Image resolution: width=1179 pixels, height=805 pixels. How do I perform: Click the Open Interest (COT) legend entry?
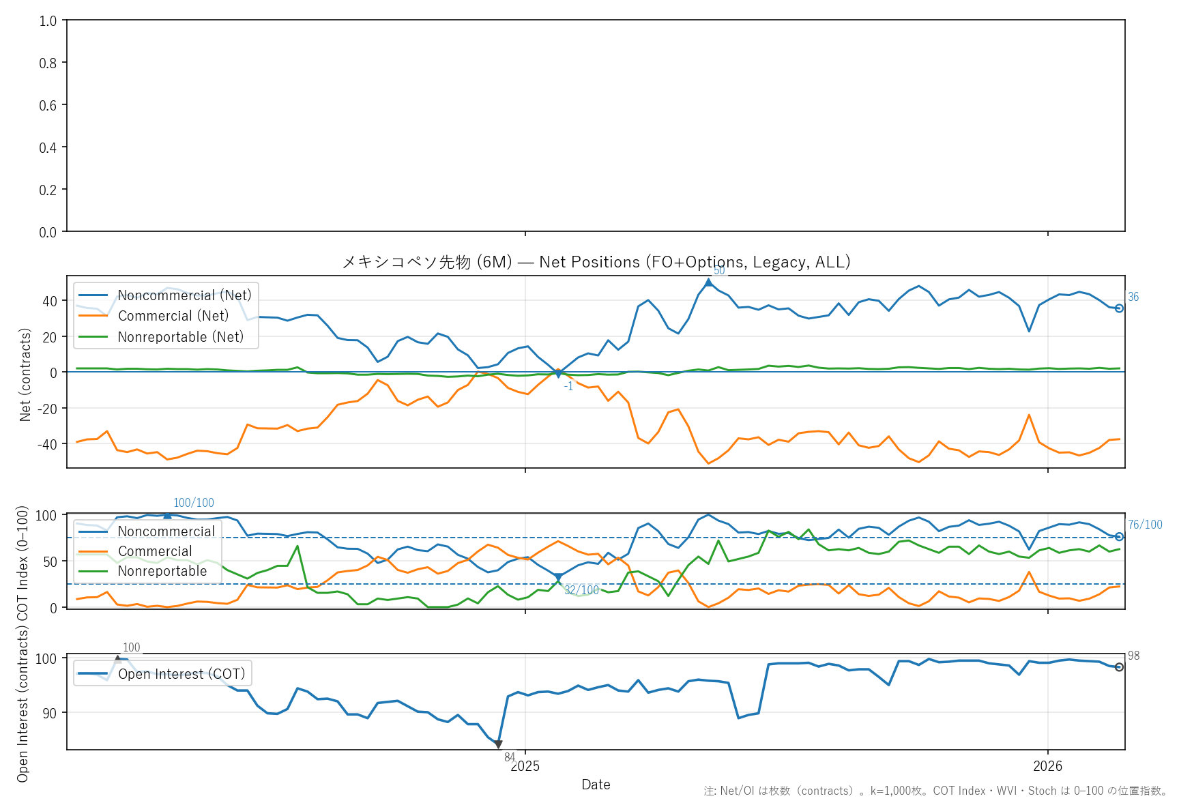click(x=181, y=674)
